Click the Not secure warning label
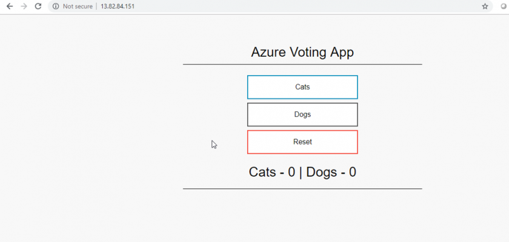This screenshot has height=242, width=509. pyautogui.click(x=78, y=6)
